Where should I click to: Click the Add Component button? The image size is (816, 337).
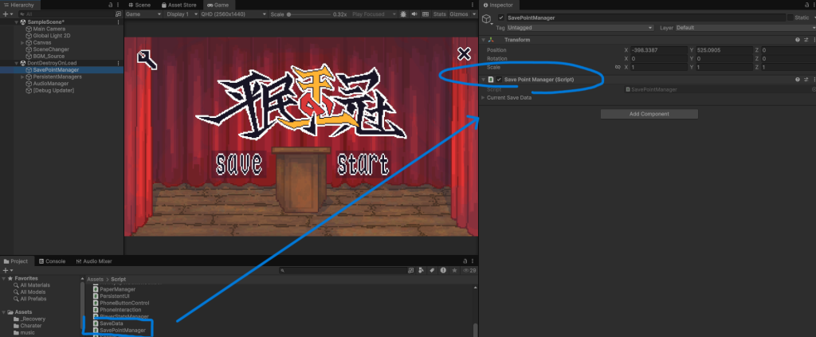pyautogui.click(x=649, y=114)
